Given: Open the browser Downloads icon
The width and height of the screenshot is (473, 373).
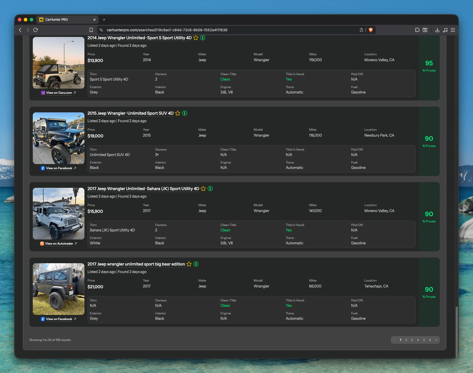Looking at the screenshot, I should (x=437, y=30).
